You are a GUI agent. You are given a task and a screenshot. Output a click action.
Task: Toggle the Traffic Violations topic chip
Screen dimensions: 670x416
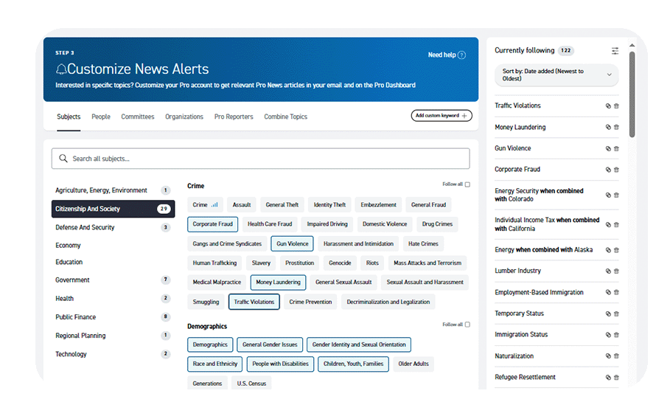coord(254,302)
